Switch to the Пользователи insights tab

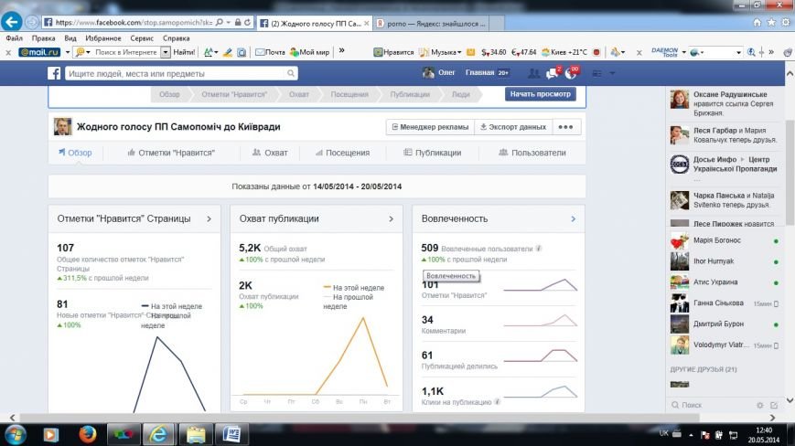[x=532, y=153]
